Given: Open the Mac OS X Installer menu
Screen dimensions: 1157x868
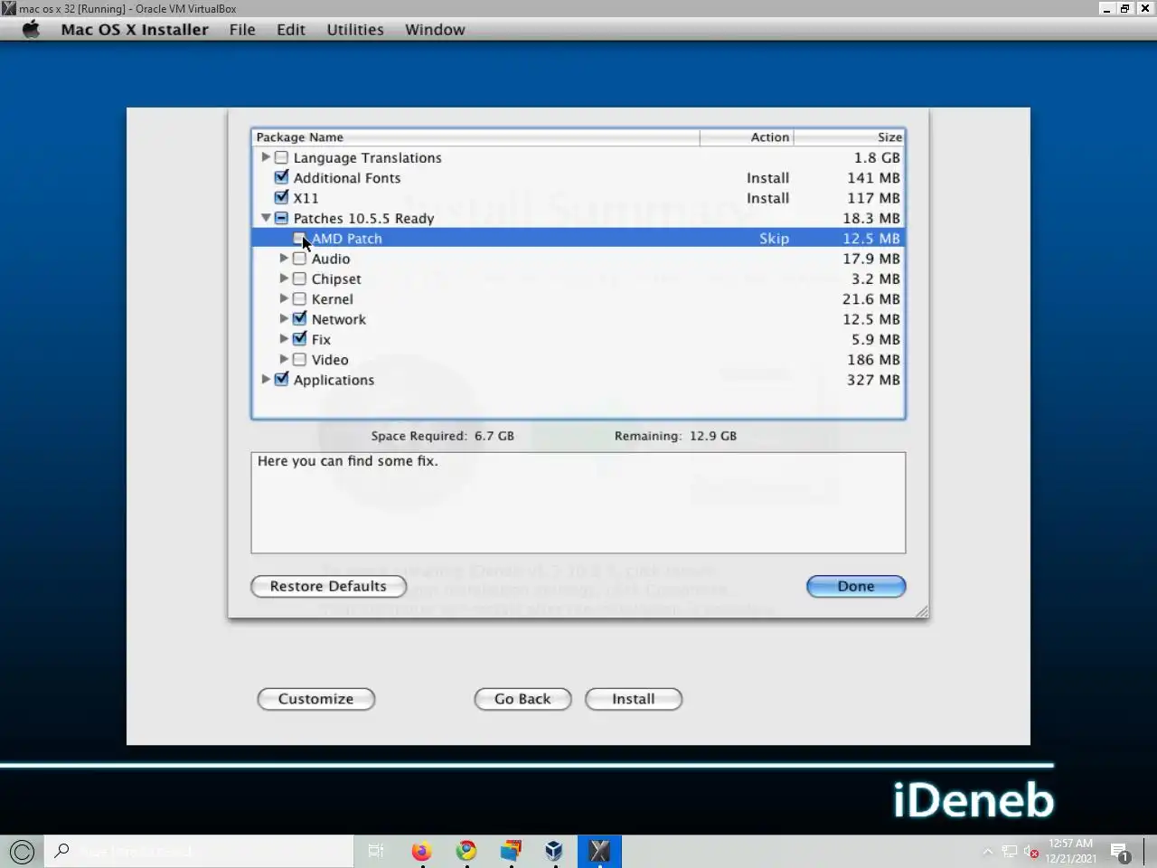Looking at the screenshot, I should click(135, 29).
